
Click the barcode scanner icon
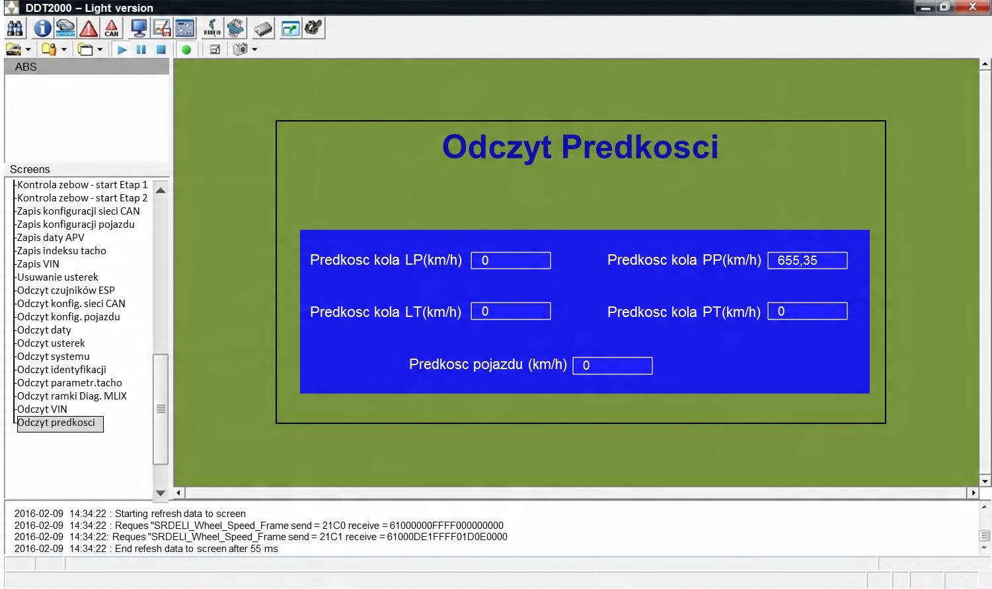coord(212,28)
